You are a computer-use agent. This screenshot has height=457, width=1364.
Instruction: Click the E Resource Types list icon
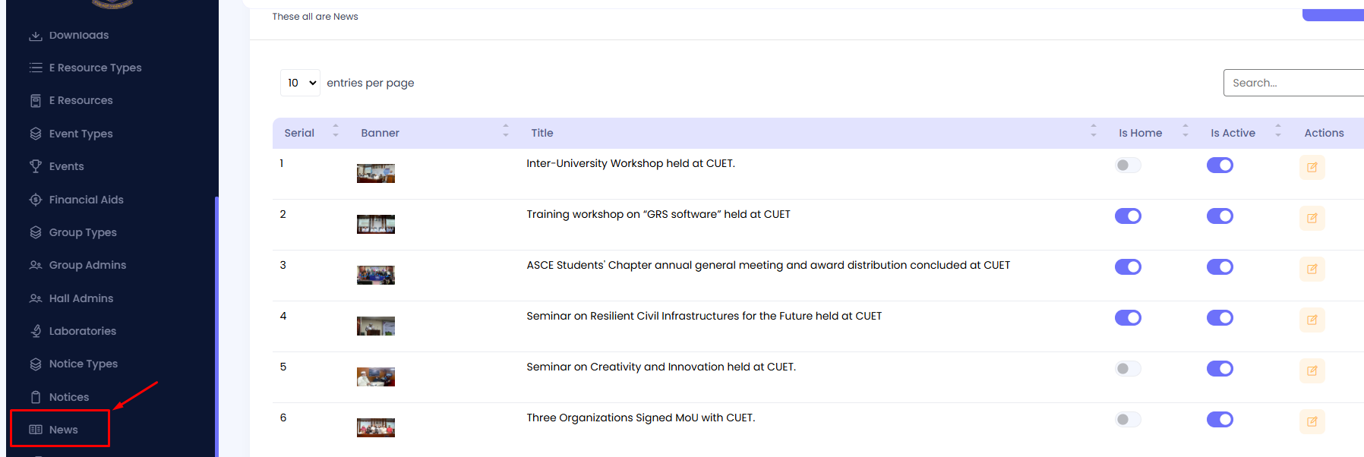point(36,68)
